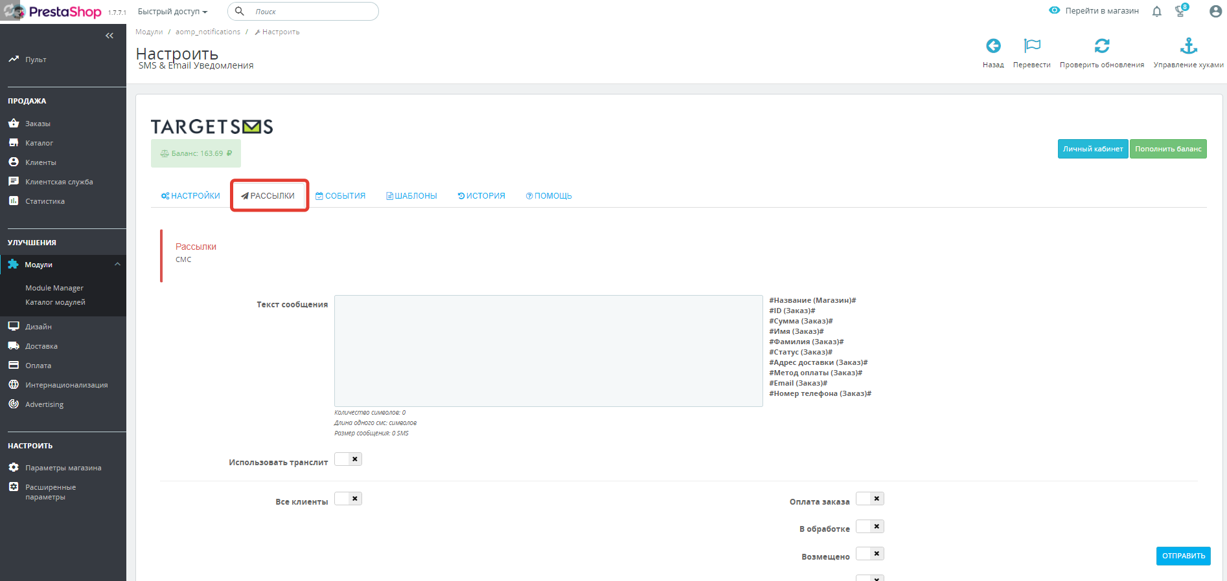
Task: Open Каталог модулей submenu link
Action: (x=55, y=302)
